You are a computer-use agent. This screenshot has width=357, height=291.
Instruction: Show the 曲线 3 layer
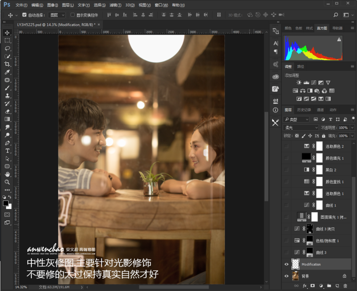pyautogui.click(x=286, y=252)
